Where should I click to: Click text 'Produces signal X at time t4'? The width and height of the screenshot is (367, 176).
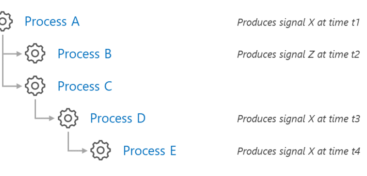click(298, 151)
